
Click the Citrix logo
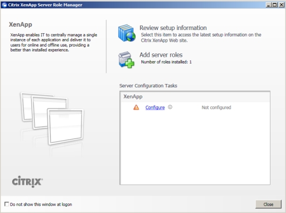(27, 181)
